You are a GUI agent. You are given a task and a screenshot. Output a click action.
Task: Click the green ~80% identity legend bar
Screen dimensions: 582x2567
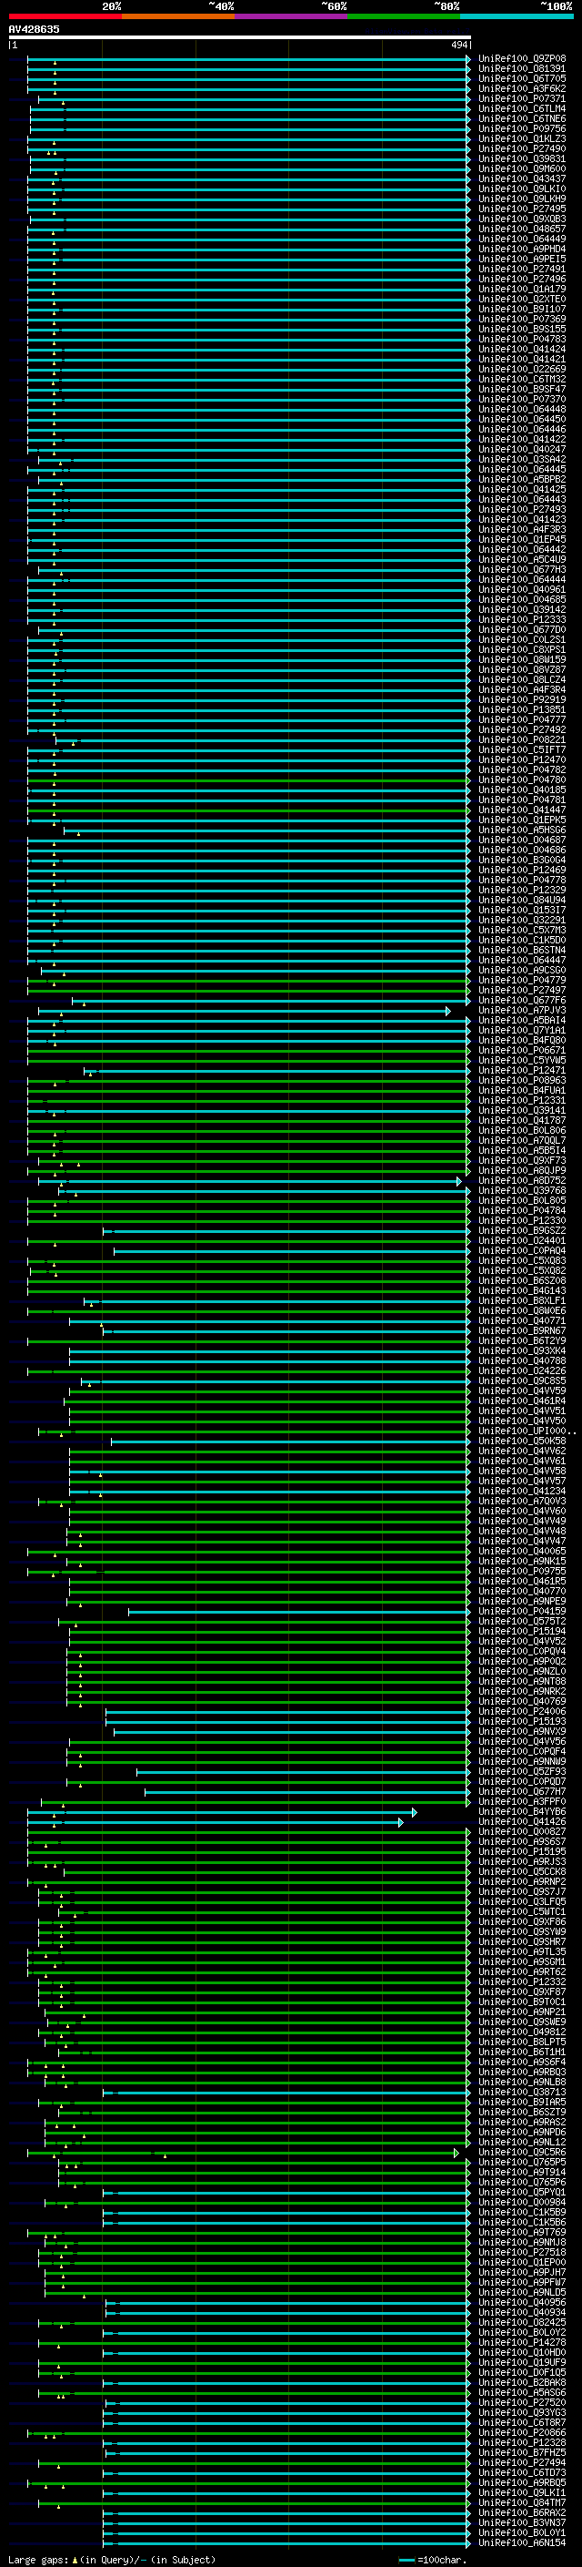pyautogui.click(x=404, y=16)
